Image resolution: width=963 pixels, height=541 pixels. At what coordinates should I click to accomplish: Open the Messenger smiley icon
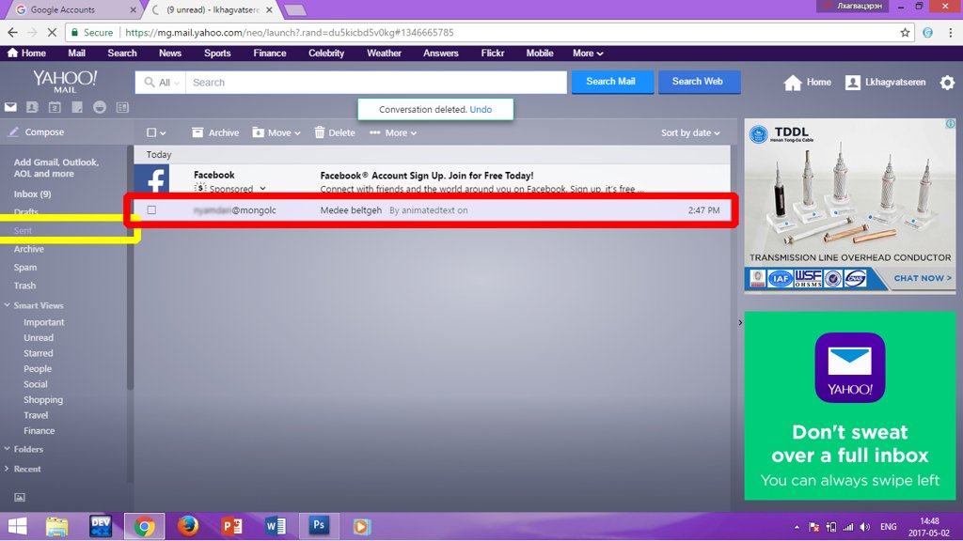click(x=100, y=108)
